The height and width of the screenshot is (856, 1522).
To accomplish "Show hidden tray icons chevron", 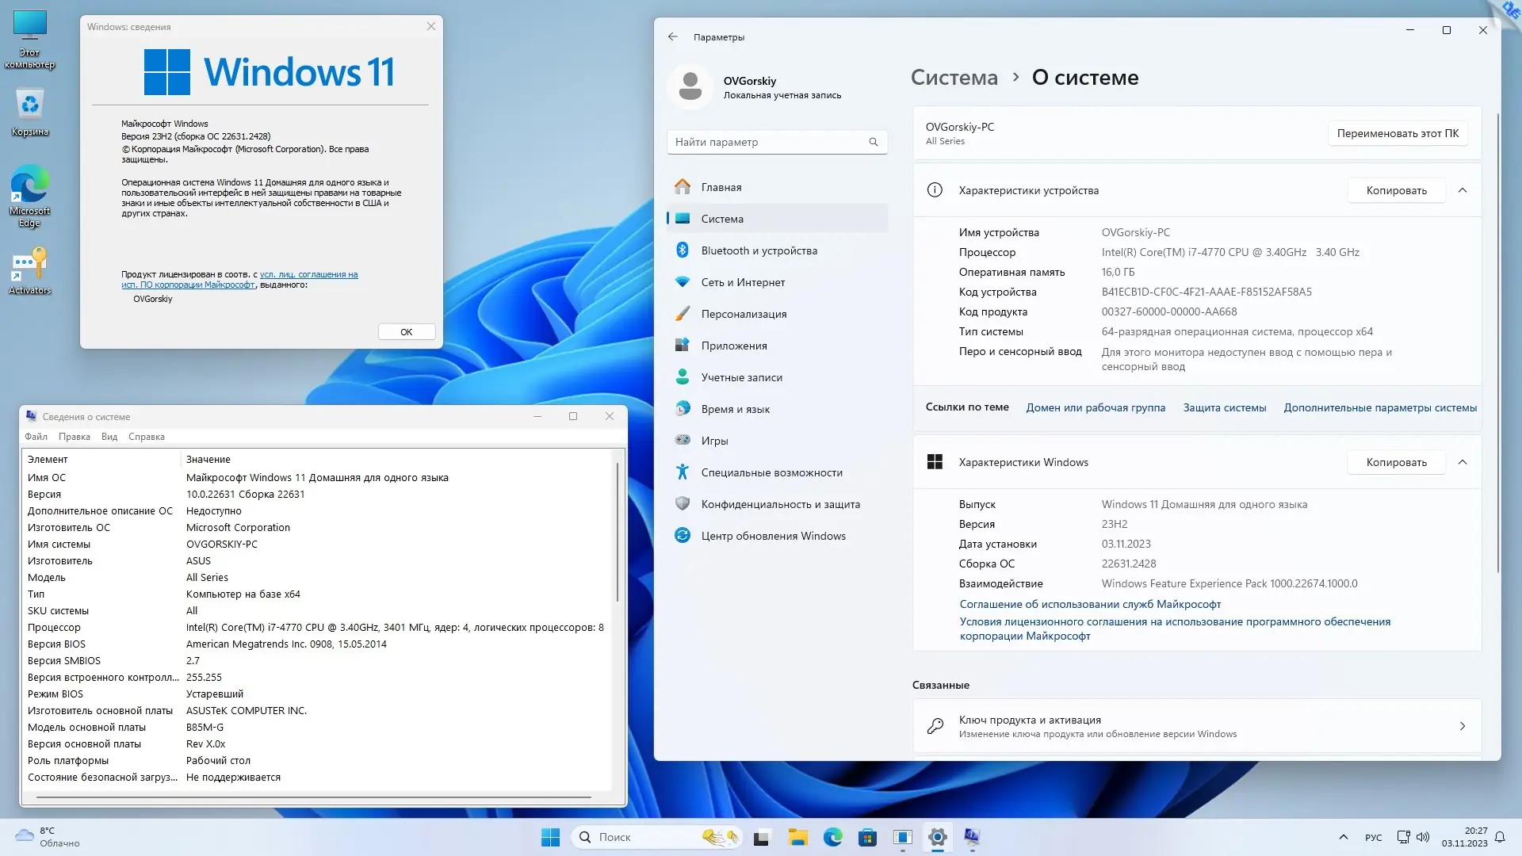I will pyautogui.click(x=1343, y=837).
